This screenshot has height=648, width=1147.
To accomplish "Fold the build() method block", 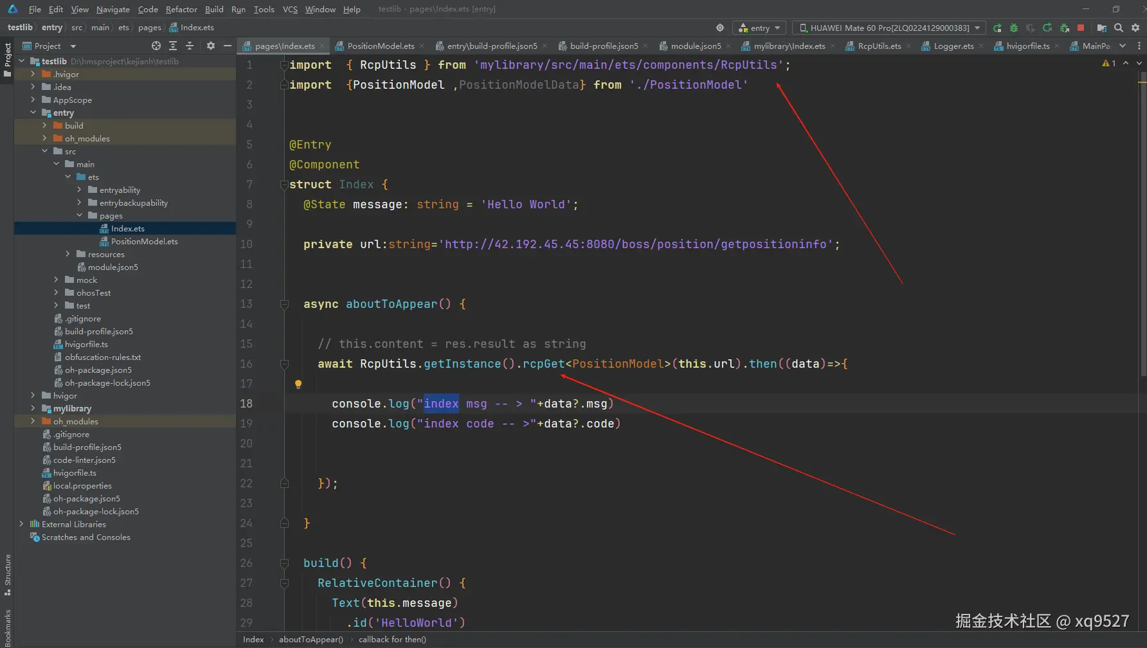I will tap(284, 563).
